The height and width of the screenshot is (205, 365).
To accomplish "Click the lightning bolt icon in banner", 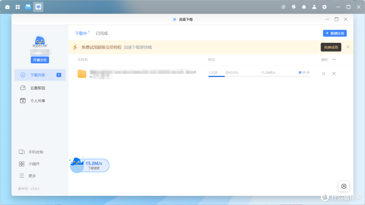I will tap(75, 47).
